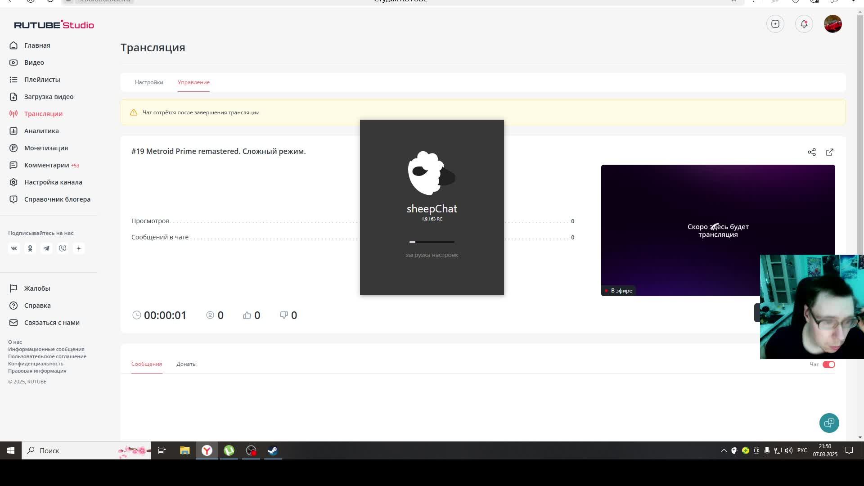Open the VK social icon
This screenshot has height=486, width=864.
[14, 248]
